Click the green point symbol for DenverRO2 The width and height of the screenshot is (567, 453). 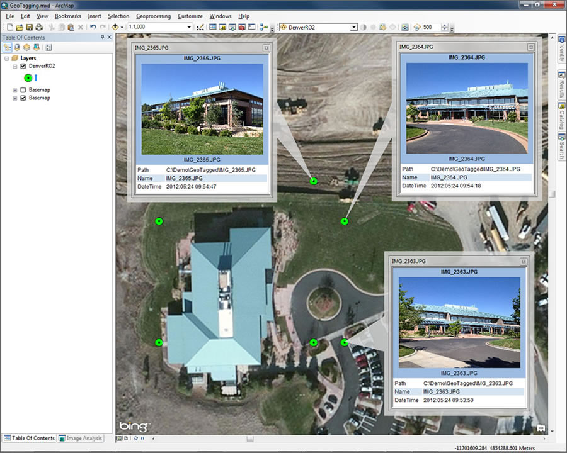coord(28,77)
